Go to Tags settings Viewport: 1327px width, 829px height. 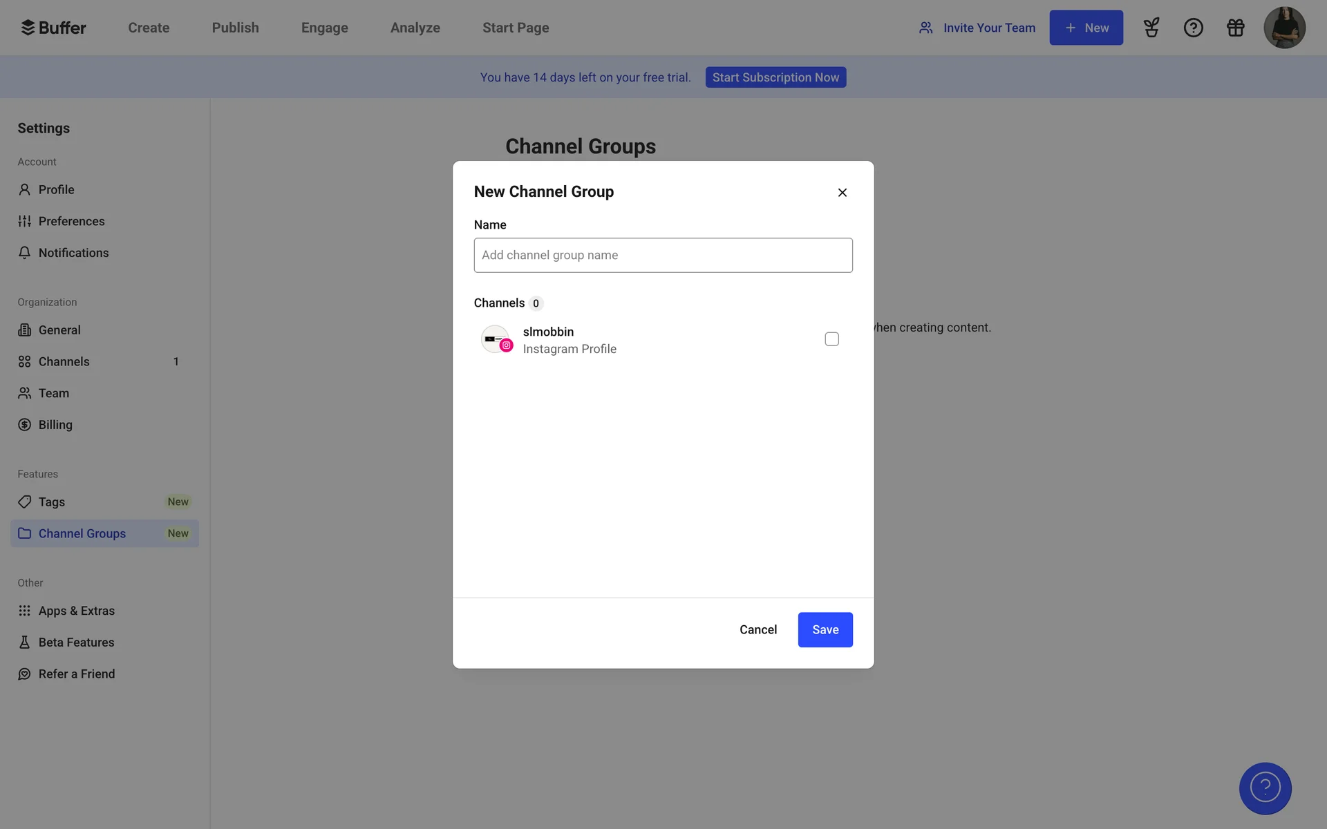tap(52, 502)
